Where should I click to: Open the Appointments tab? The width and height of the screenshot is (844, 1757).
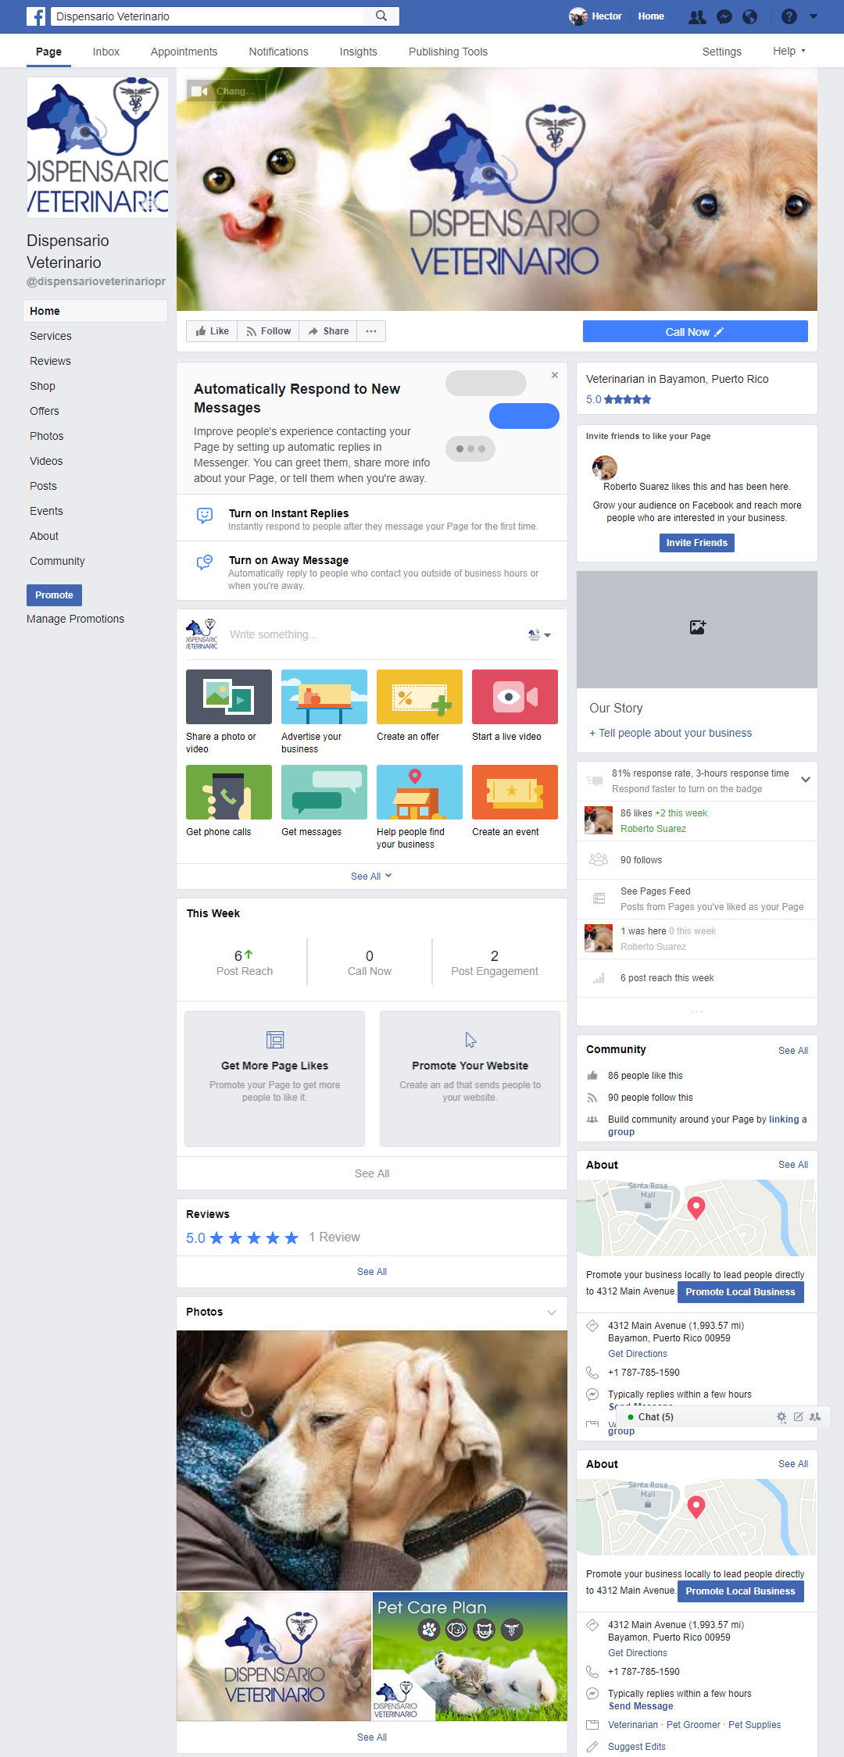tap(184, 52)
